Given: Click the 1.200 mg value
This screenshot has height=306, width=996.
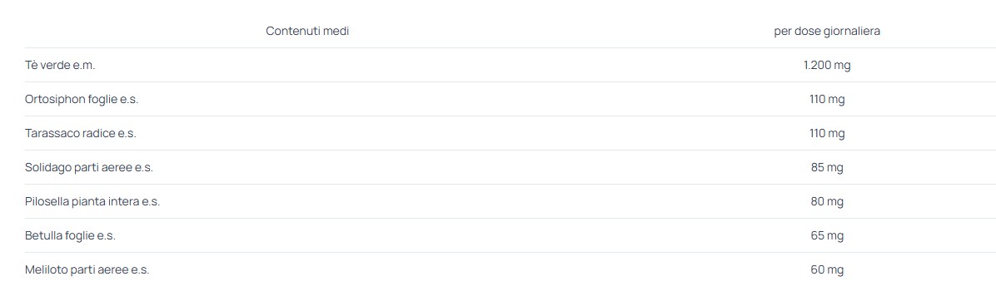Looking at the screenshot, I should pyautogui.click(x=827, y=65).
